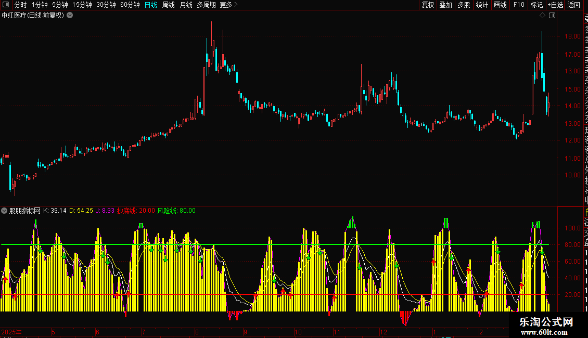Toggle the sidebar panel icon at top-left
The image size is (588, 338).
tap(6, 5)
